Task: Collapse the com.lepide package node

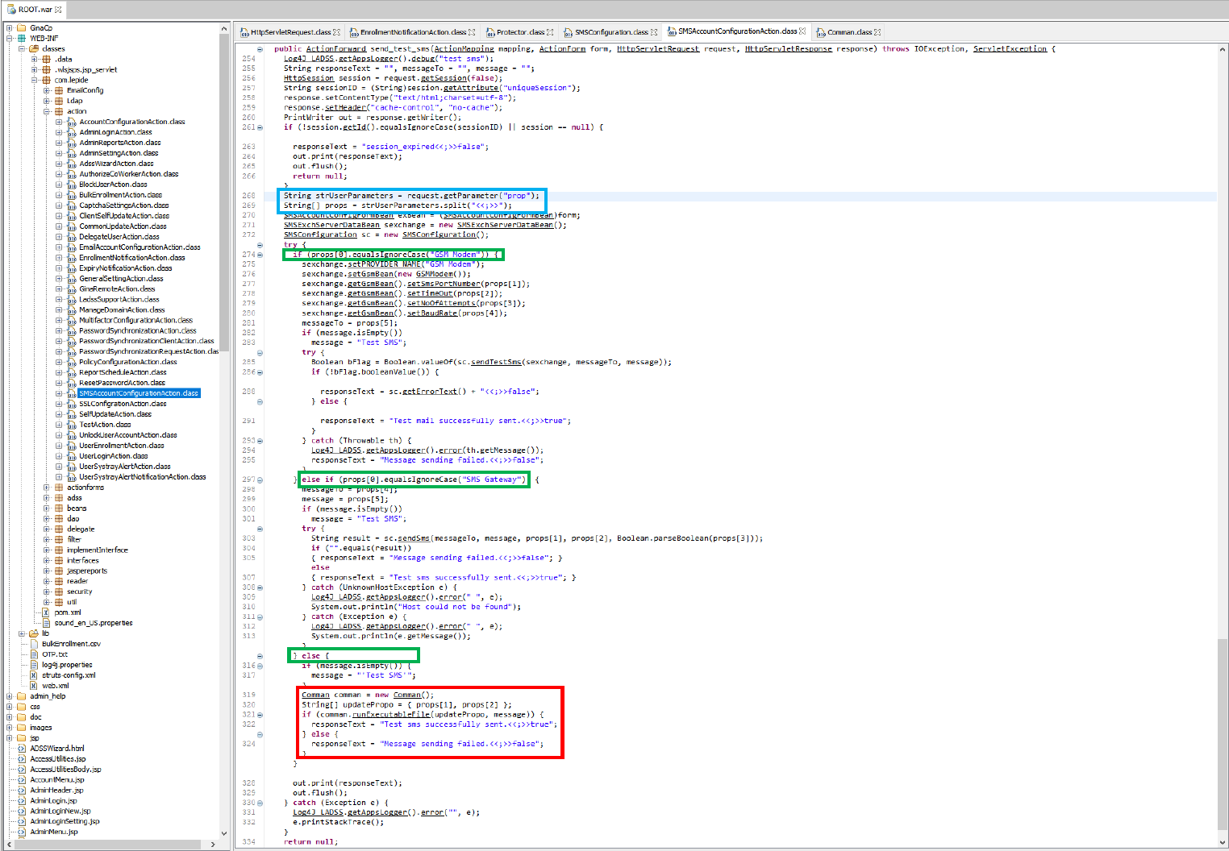Action: click(x=35, y=80)
